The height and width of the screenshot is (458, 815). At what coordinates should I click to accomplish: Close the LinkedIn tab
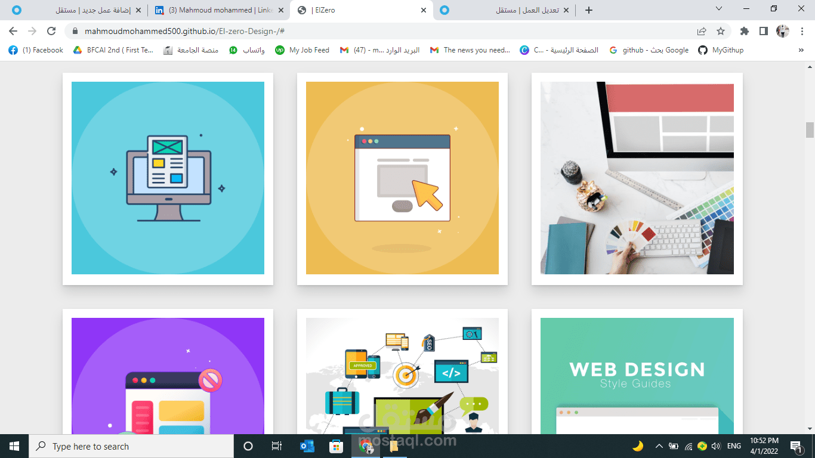click(280, 10)
